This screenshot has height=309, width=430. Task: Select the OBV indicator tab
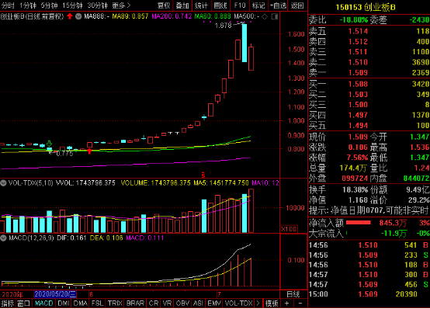tap(182, 304)
